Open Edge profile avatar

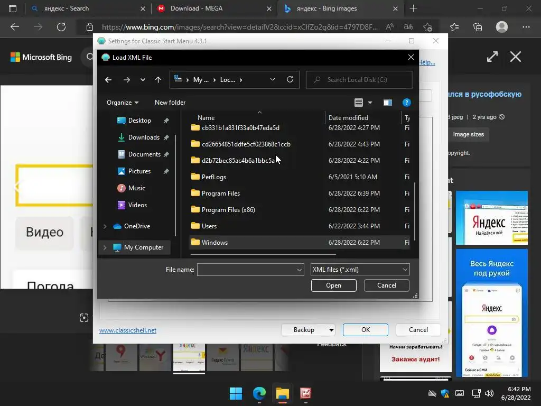(502, 27)
